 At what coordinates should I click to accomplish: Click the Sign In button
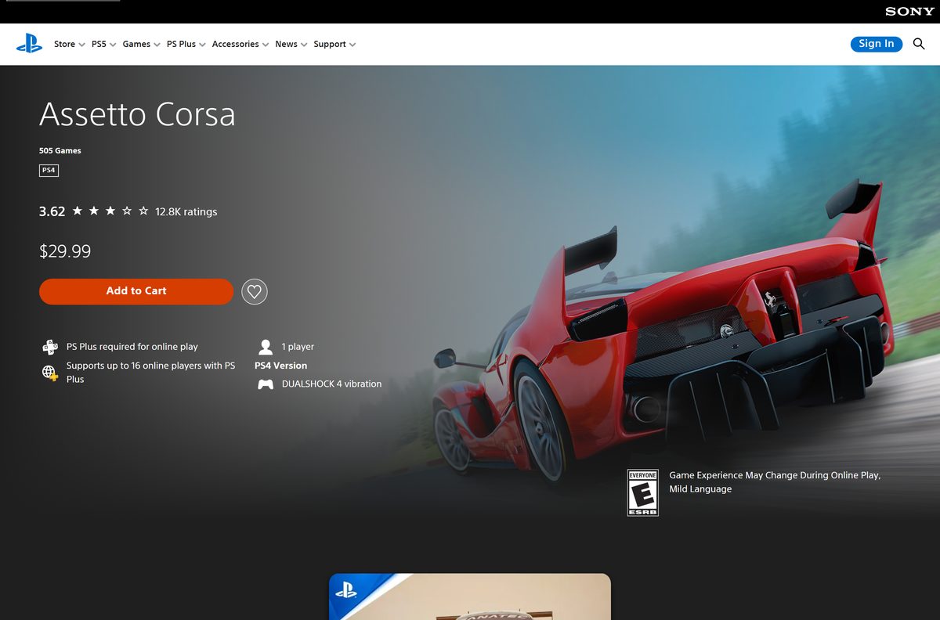[877, 44]
